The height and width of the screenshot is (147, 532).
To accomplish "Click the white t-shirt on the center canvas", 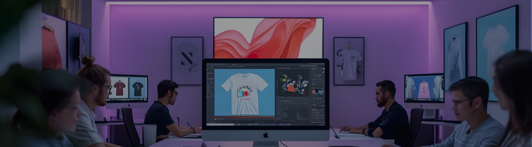I will pos(244,91).
